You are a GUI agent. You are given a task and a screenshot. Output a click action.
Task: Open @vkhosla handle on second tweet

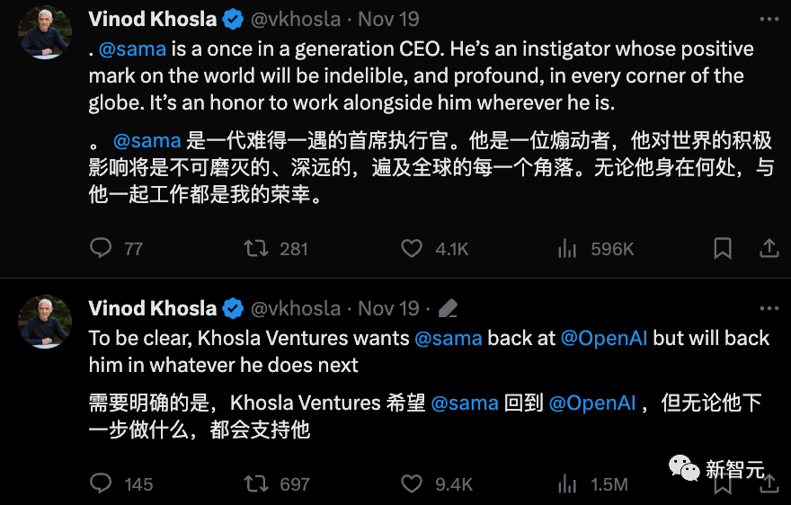(x=296, y=308)
